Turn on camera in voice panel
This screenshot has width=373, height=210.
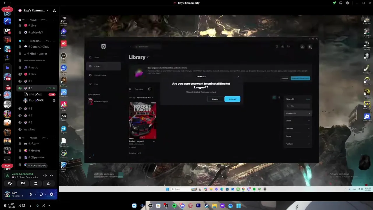pyautogui.click(x=10, y=183)
